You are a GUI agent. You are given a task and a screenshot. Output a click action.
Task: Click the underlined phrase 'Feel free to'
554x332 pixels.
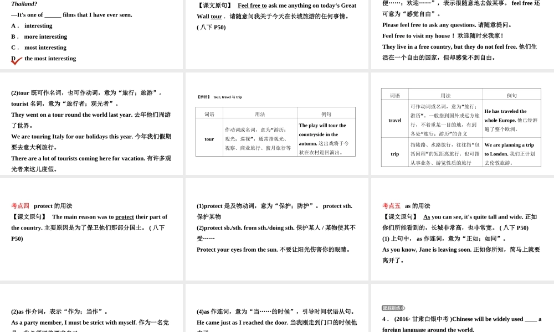[x=252, y=6]
